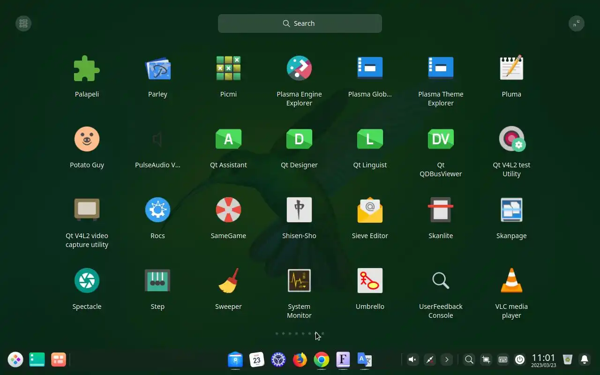Image resolution: width=600 pixels, height=375 pixels.
Task: Click the Search field
Action: 300,23
